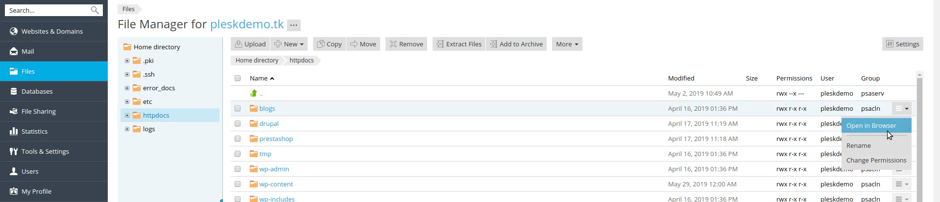Select httpdocs folder in the tree
Image resolution: width=940 pixels, height=202 pixels.
click(x=156, y=115)
